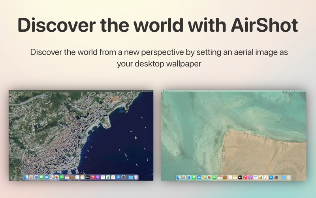Open Trash in the turquoise coast desktop's dock
This screenshot has width=316, height=198.
289,177
